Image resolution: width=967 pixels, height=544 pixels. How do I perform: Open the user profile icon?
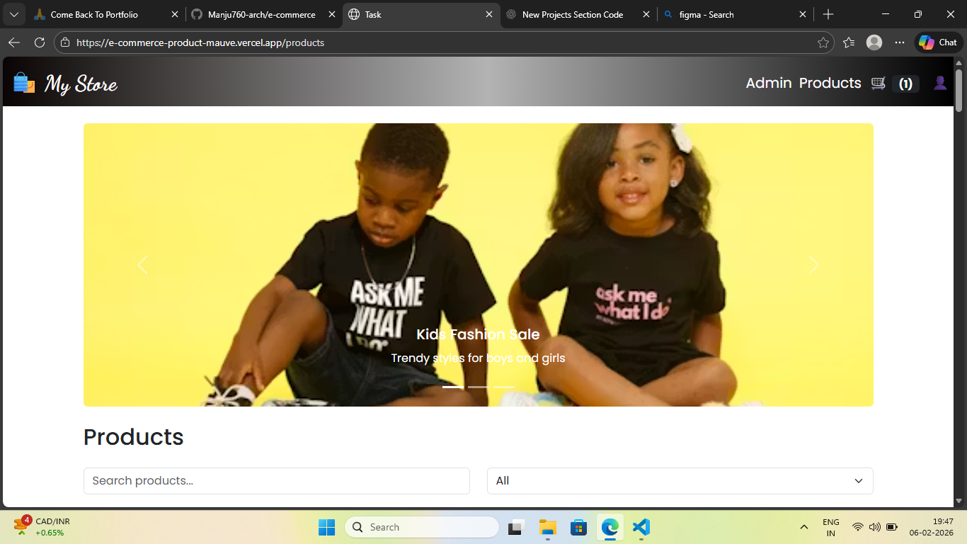pos(940,84)
